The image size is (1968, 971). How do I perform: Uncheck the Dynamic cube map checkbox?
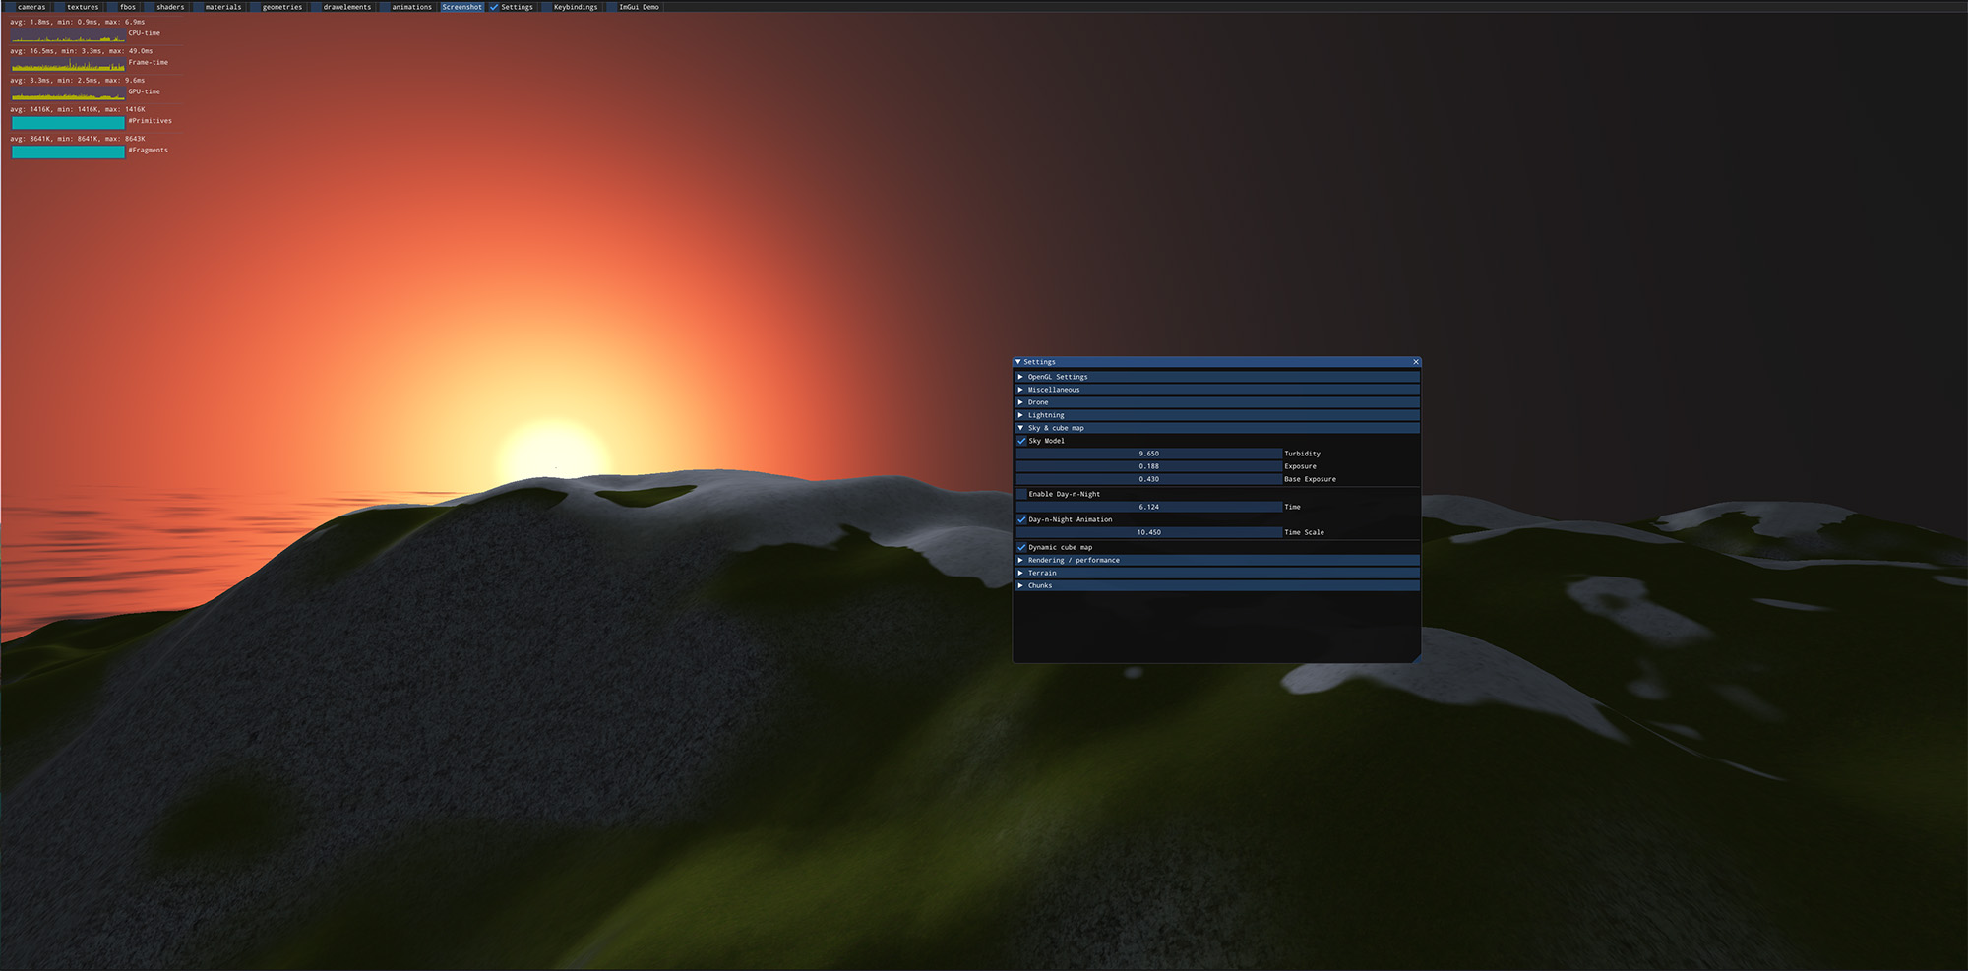pyautogui.click(x=1021, y=547)
